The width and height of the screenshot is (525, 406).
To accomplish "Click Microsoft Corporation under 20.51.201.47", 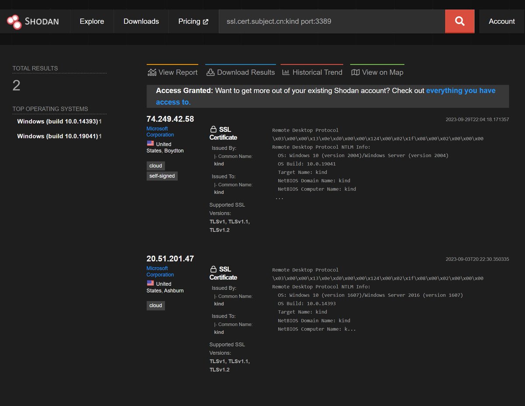I will (x=160, y=271).
